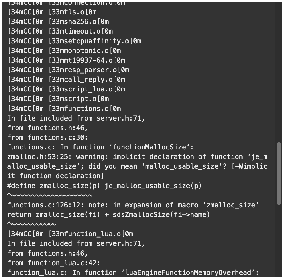The width and height of the screenshot is (282, 277).
Task: Click the 'functionMallocSize' function line
Action: pos(100,147)
